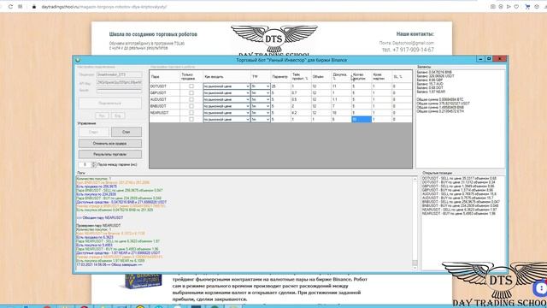This screenshot has width=547, height=308.
Task: Open the blue chat widget icon
Action: [x=540, y=288]
